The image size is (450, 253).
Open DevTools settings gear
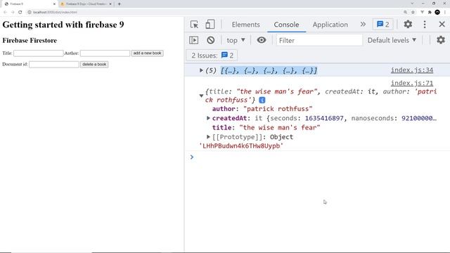[408, 25]
